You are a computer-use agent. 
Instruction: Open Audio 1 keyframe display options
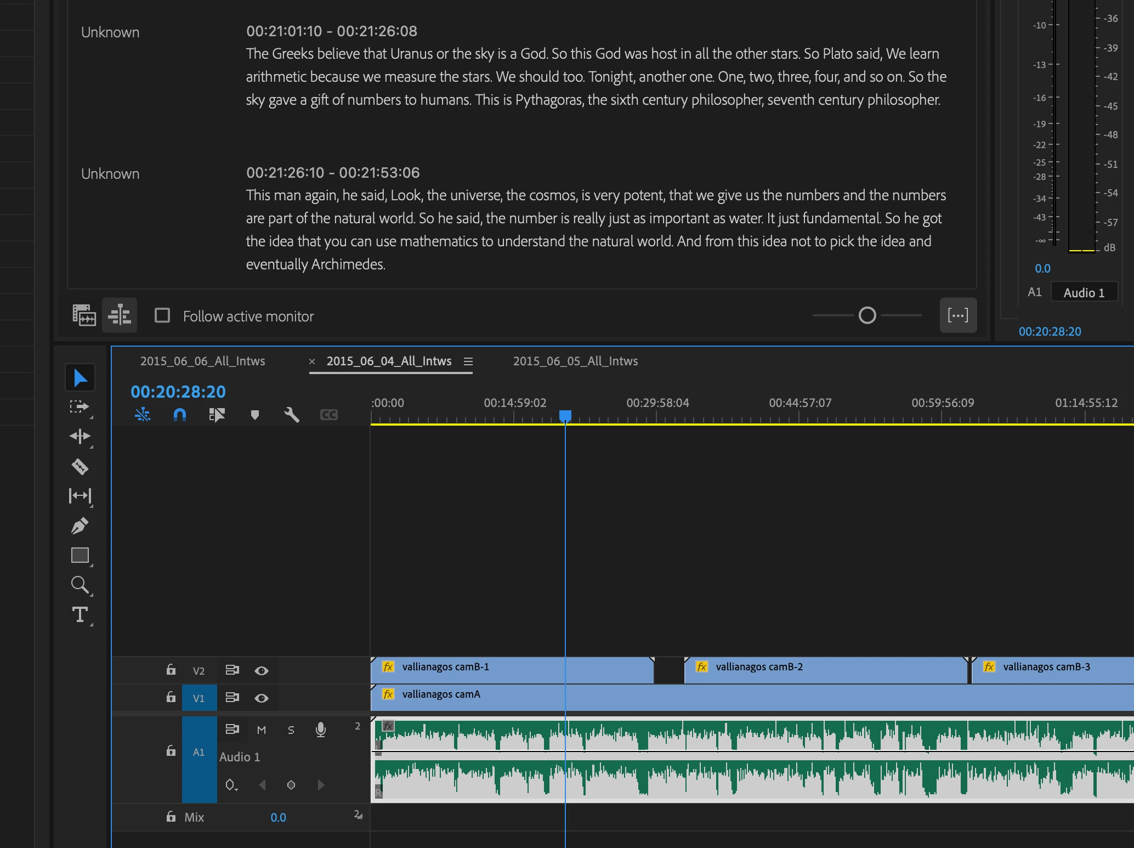point(231,785)
